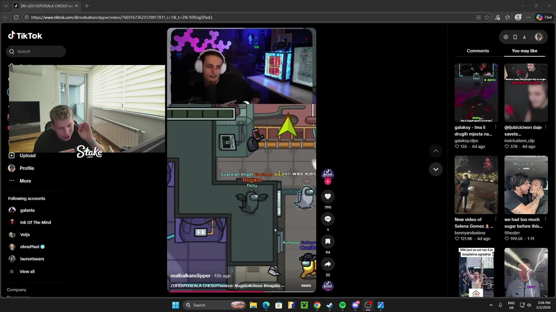556x312 pixels.
Task: Click Company footer link
Action: pyautogui.click(x=17, y=289)
